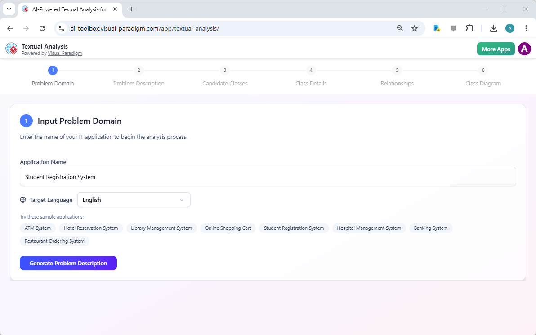This screenshot has width=536, height=335.
Task: Click the Generate Problem Description button
Action: [68, 263]
